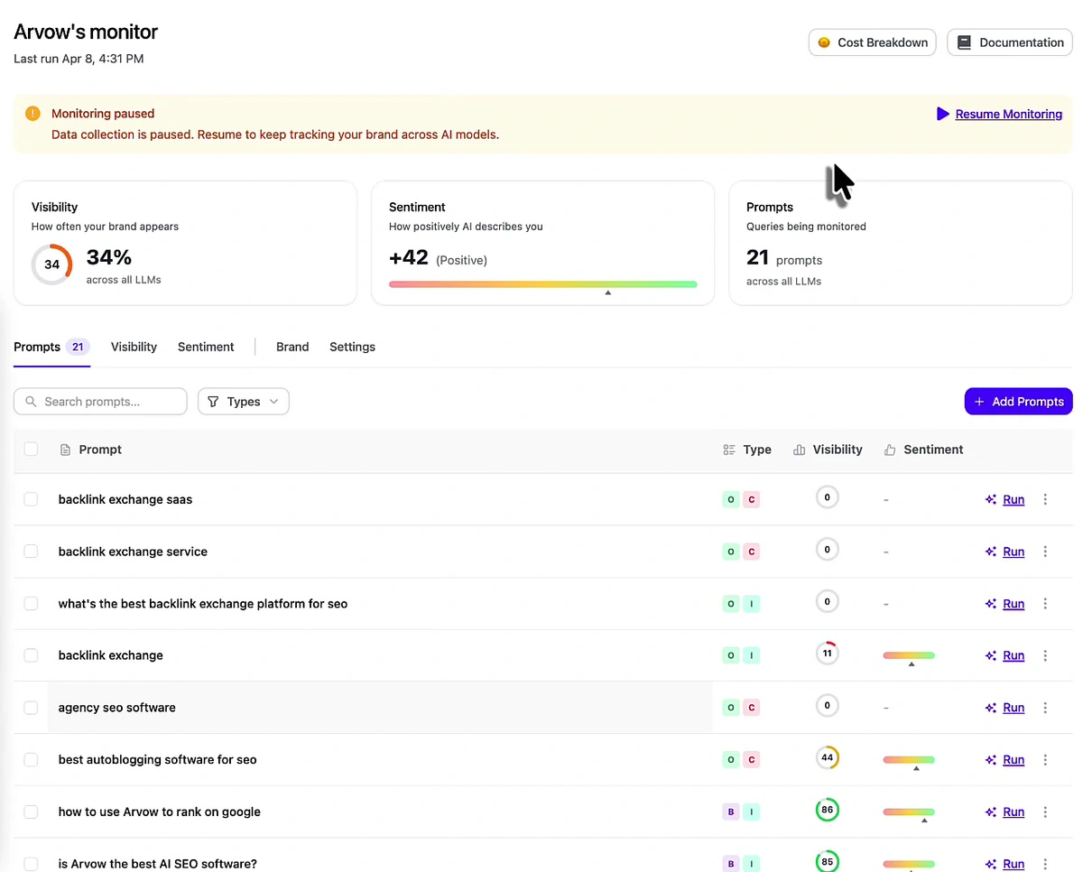Click the Sentiment card's gradient score bar
The height and width of the screenshot is (872, 1083).
coord(542,284)
